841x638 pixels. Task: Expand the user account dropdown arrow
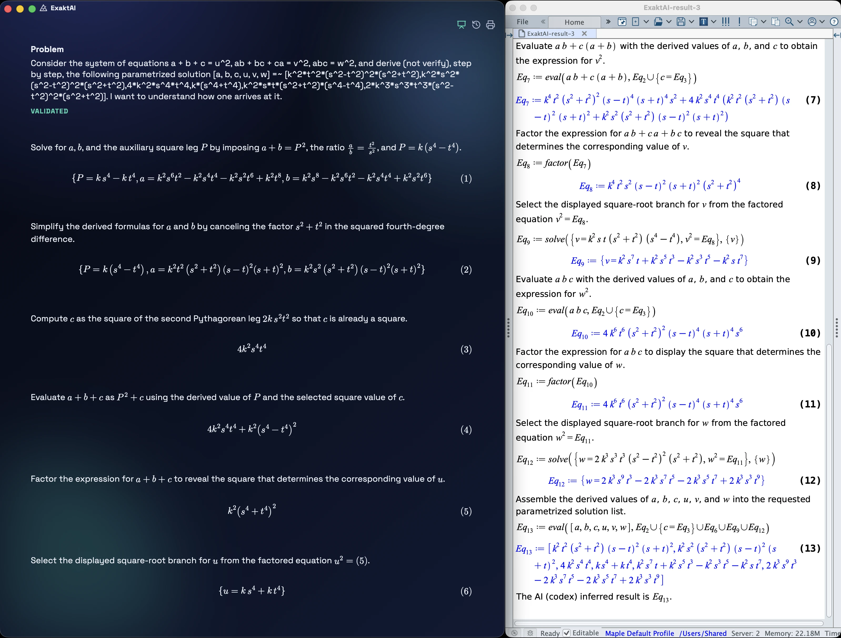point(822,22)
